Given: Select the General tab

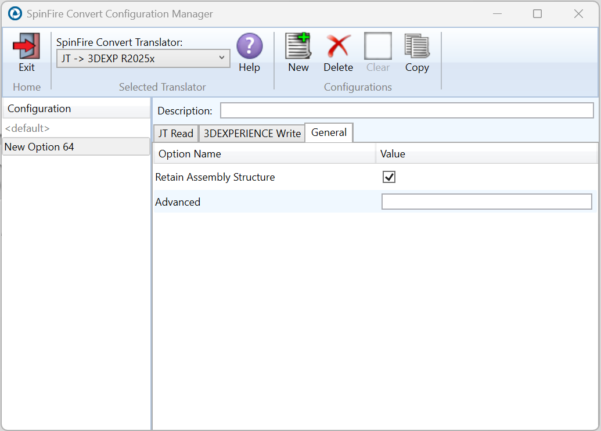Looking at the screenshot, I should pos(329,132).
